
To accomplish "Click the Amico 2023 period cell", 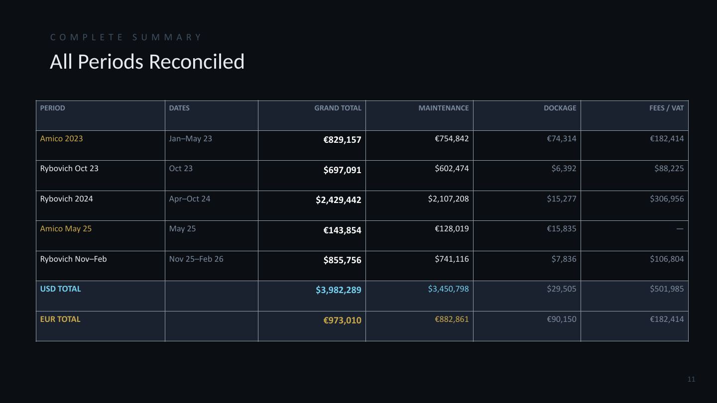I will click(101, 146).
